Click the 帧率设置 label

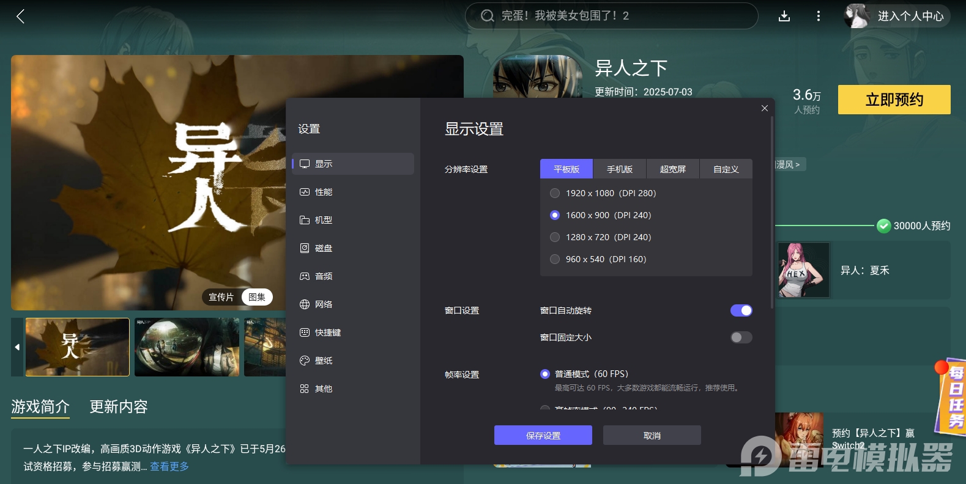(462, 375)
